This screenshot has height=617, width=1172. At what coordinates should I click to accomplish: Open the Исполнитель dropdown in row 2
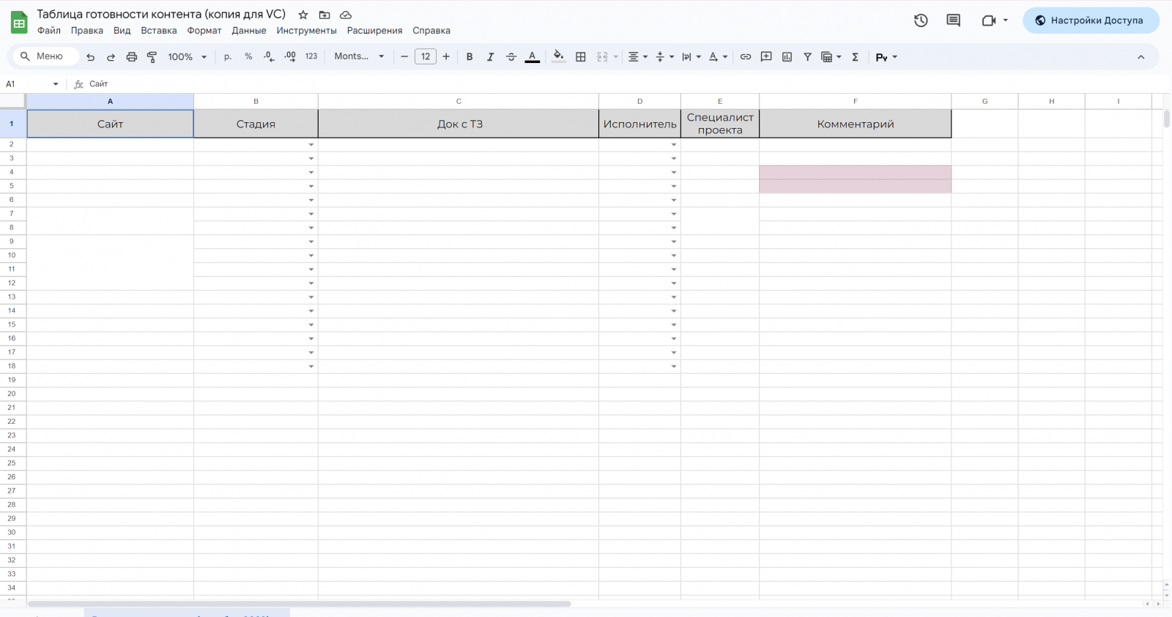click(674, 145)
